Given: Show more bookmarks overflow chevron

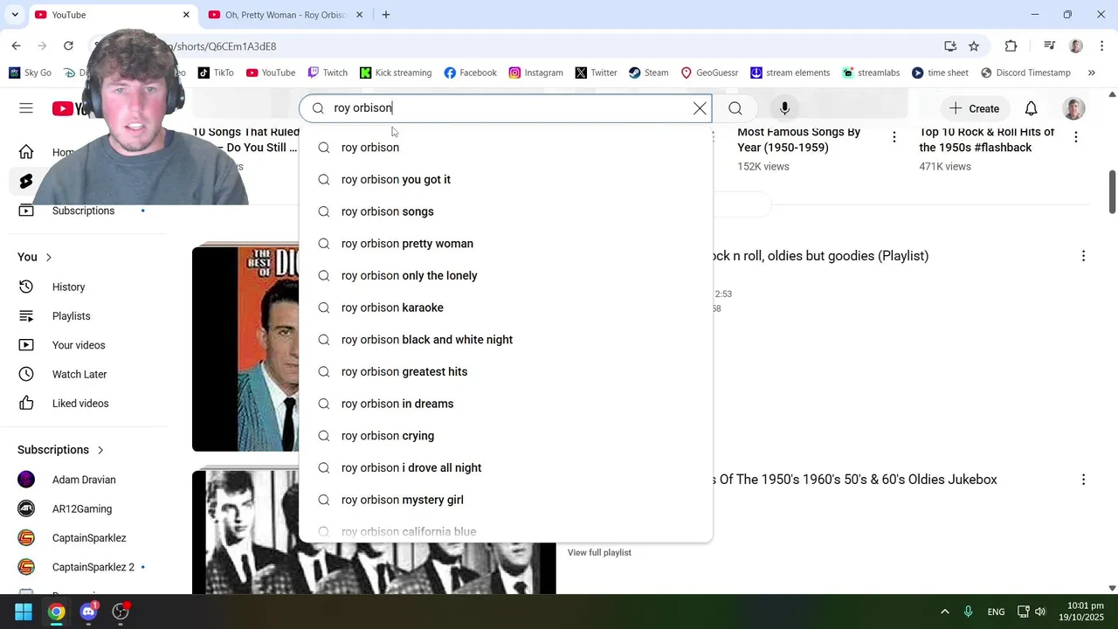Looking at the screenshot, I should point(1091,73).
